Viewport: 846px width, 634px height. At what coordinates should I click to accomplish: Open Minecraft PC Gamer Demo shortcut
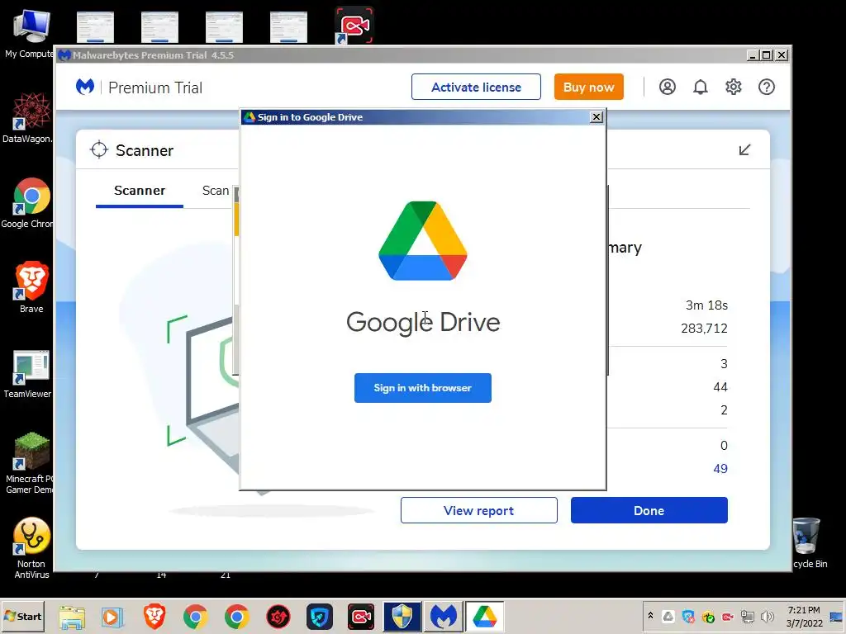(31, 462)
